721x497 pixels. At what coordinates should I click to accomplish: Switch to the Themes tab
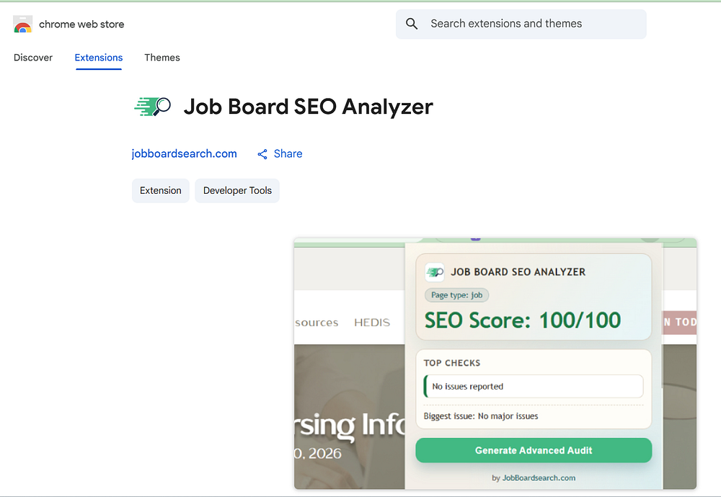coord(162,58)
